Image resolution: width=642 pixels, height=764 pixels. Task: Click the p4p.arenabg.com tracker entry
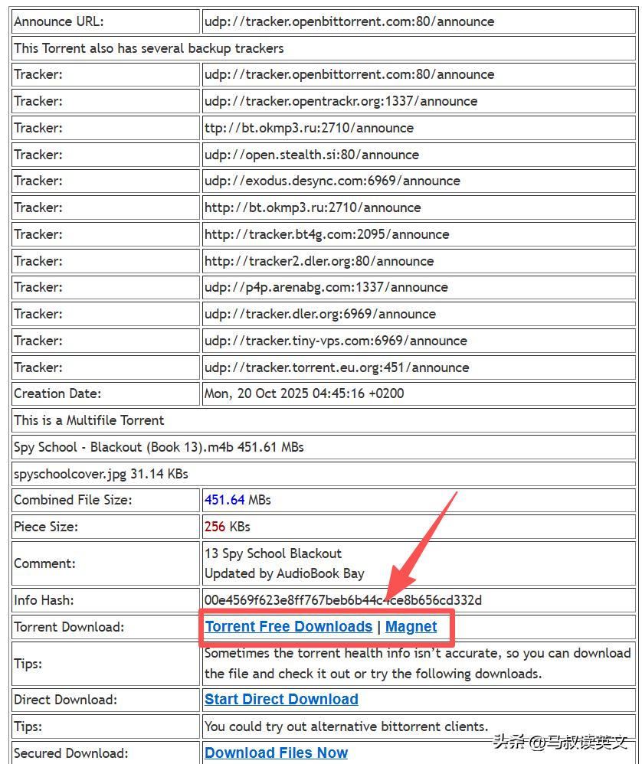pyautogui.click(x=326, y=287)
